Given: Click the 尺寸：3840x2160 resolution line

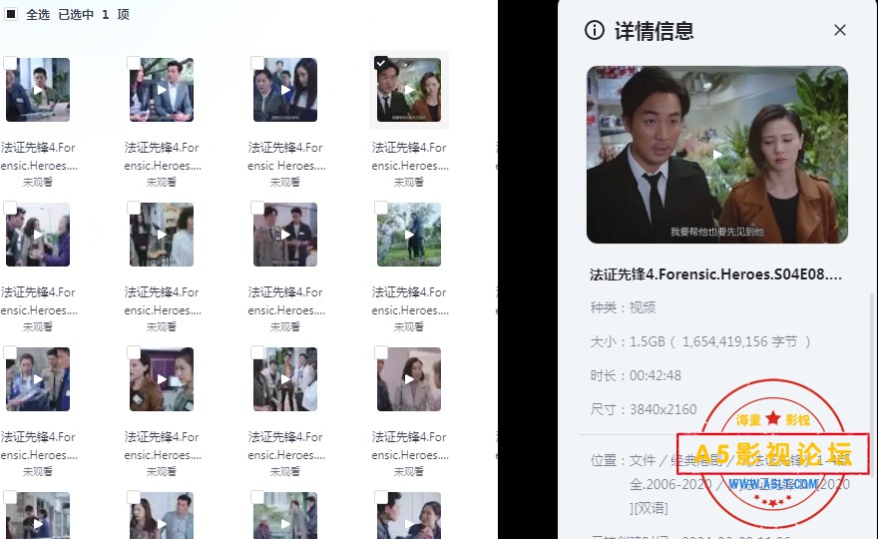Looking at the screenshot, I should point(644,409).
